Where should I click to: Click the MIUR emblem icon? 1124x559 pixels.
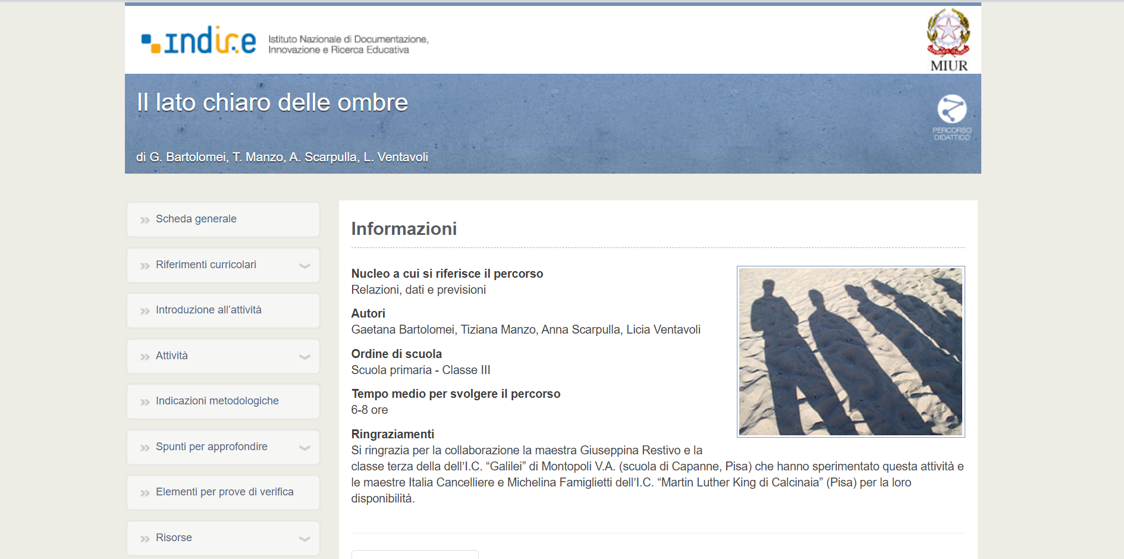[x=948, y=33]
